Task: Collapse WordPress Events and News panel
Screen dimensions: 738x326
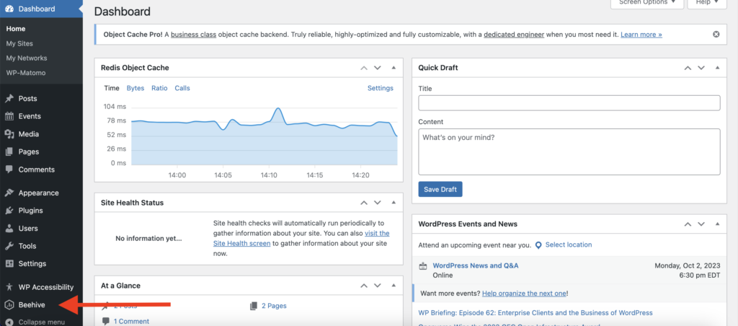Action: (x=718, y=224)
